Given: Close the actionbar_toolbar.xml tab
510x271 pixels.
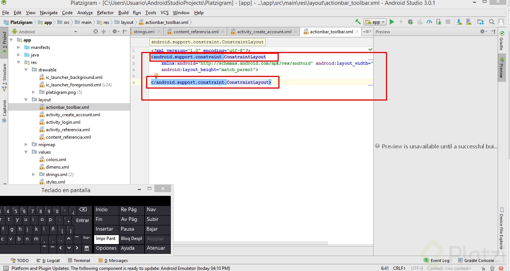Looking at the screenshot, I should [x=357, y=32].
